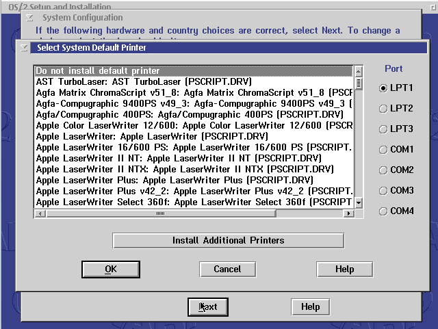Select Apple LaserWriter Plus entry
The width and height of the screenshot is (438, 329).
[193, 180]
